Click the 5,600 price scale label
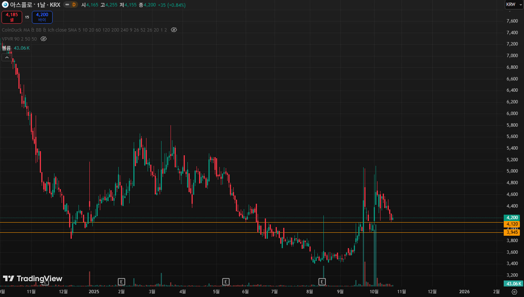Viewport: 524px width, 297px height. tap(512, 136)
